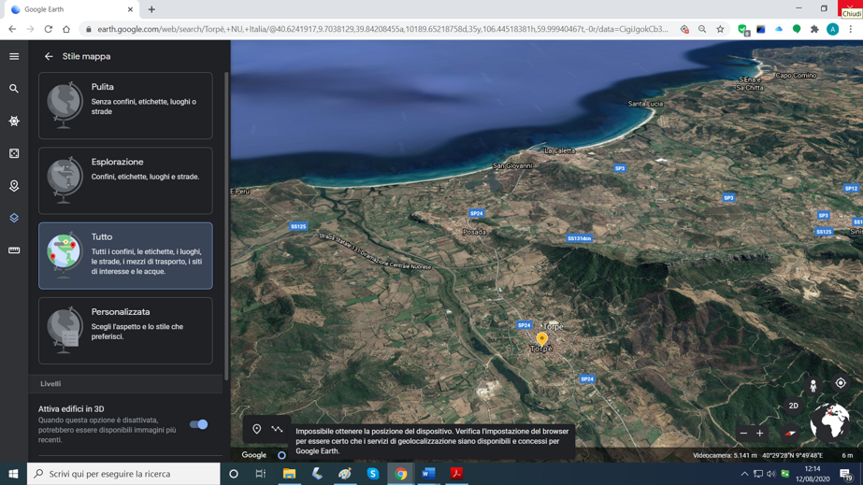Select the Map Style layers icon

pos(14,218)
